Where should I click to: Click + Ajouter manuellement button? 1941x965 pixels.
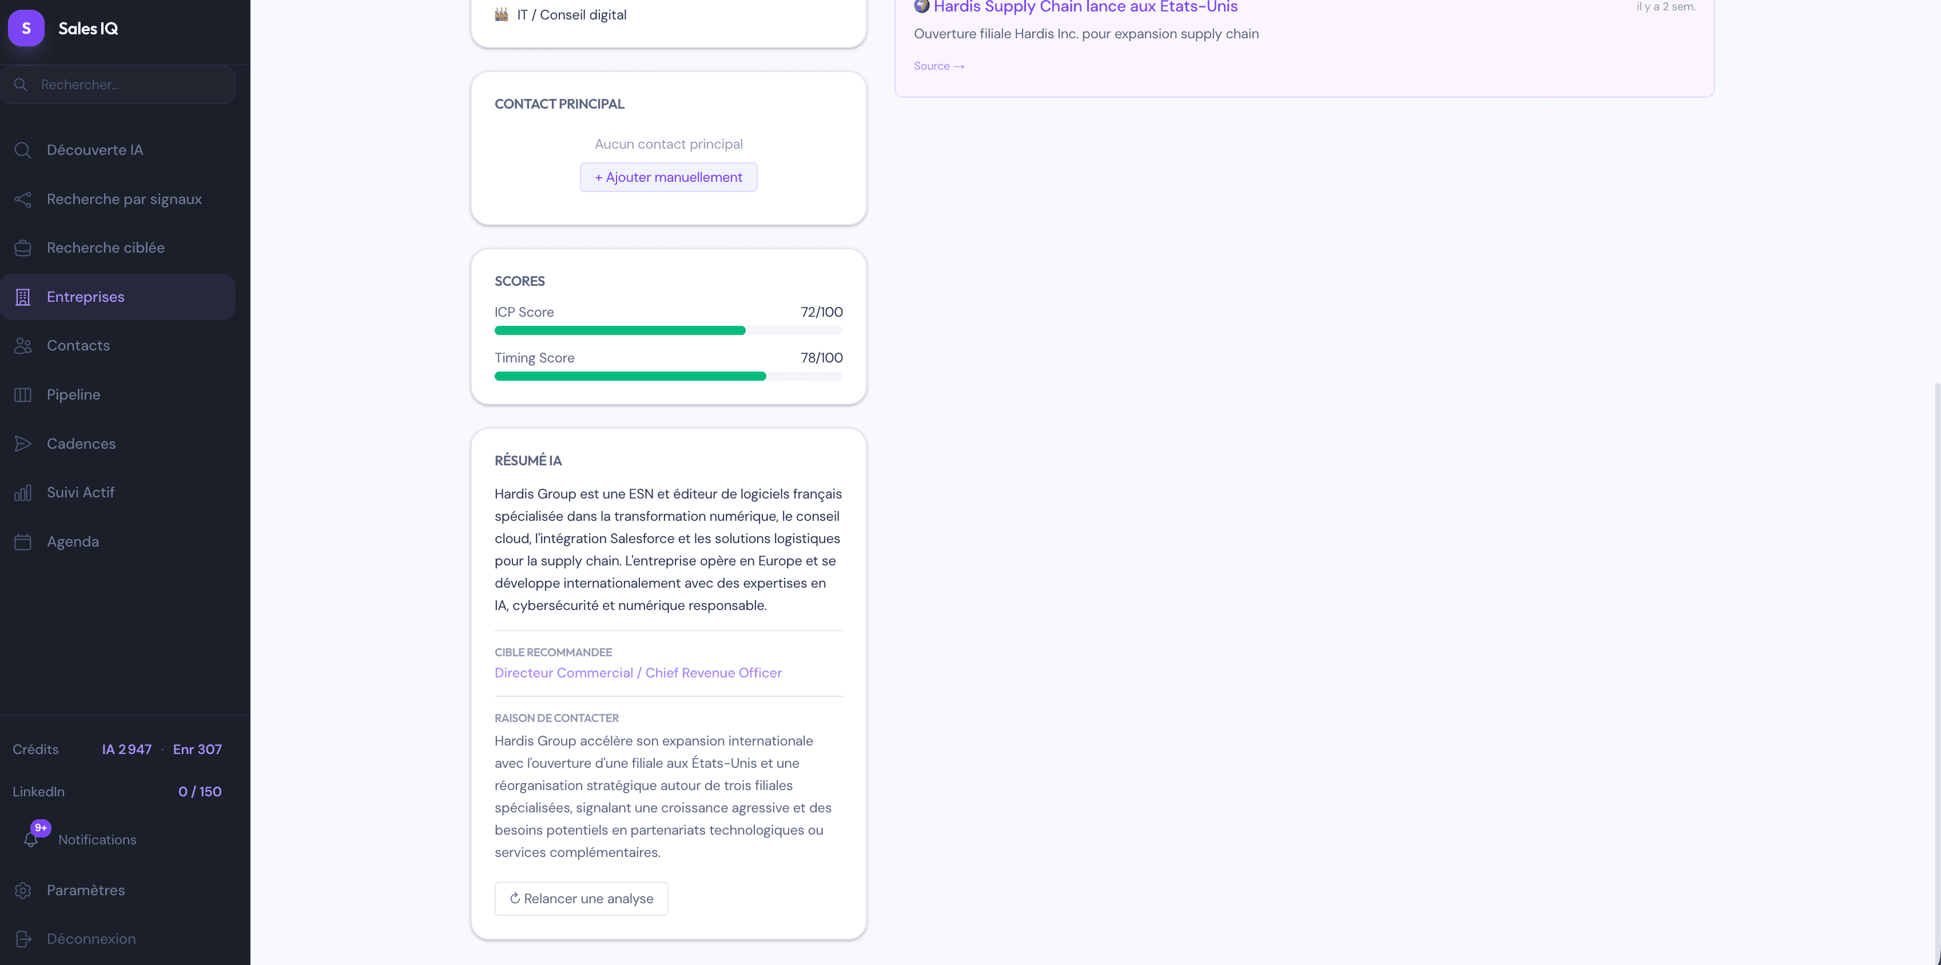click(669, 177)
